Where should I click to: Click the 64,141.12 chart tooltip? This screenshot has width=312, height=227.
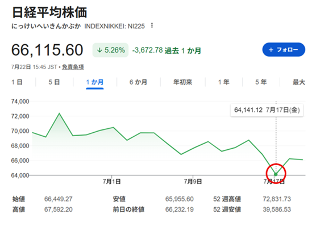267,110
